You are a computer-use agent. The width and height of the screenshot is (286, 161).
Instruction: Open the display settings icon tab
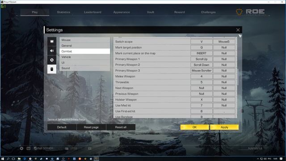(x=52, y=42)
